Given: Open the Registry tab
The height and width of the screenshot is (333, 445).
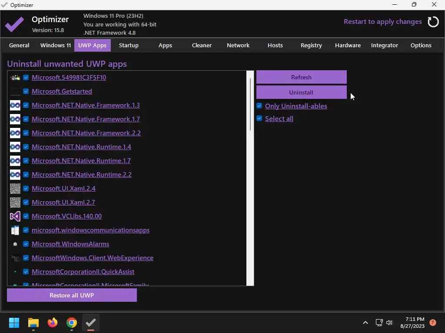Looking at the screenshot, I should [x=311, y=45].
